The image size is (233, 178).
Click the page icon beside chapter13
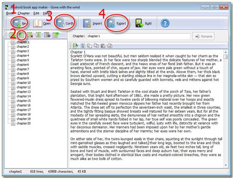13,92
